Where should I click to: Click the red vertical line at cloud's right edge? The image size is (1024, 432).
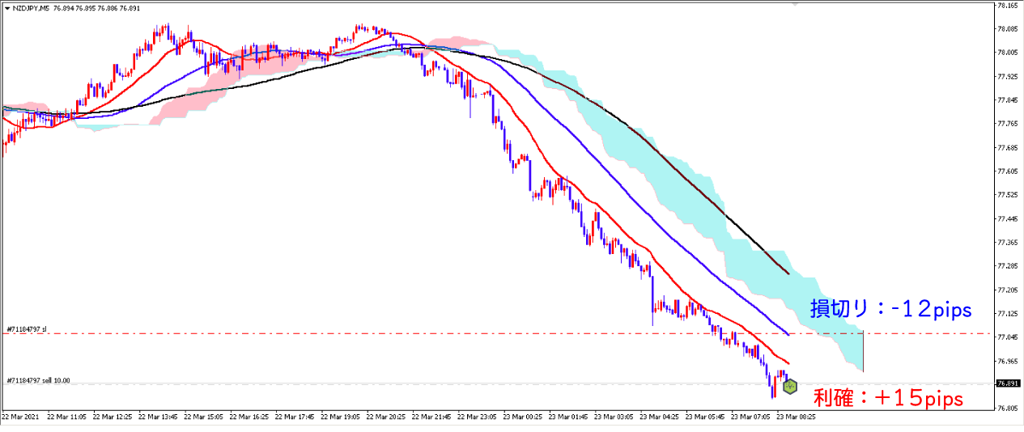[864, 352]
